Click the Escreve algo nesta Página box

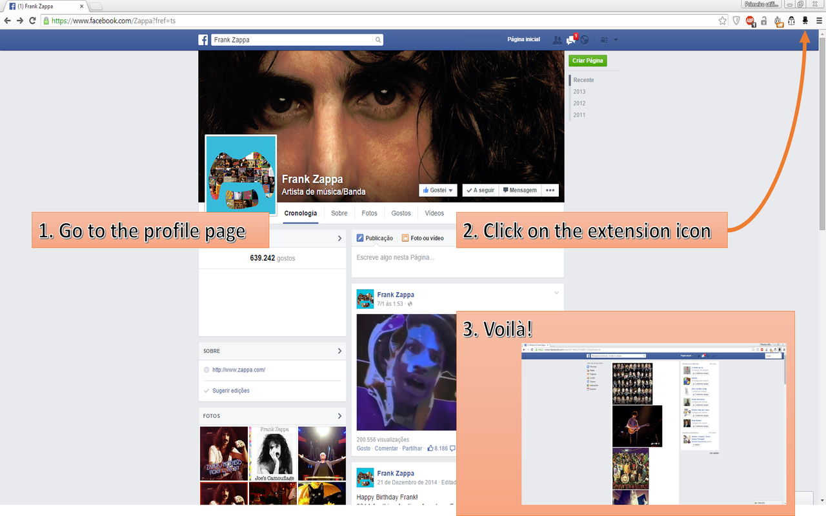coord(458,258)
